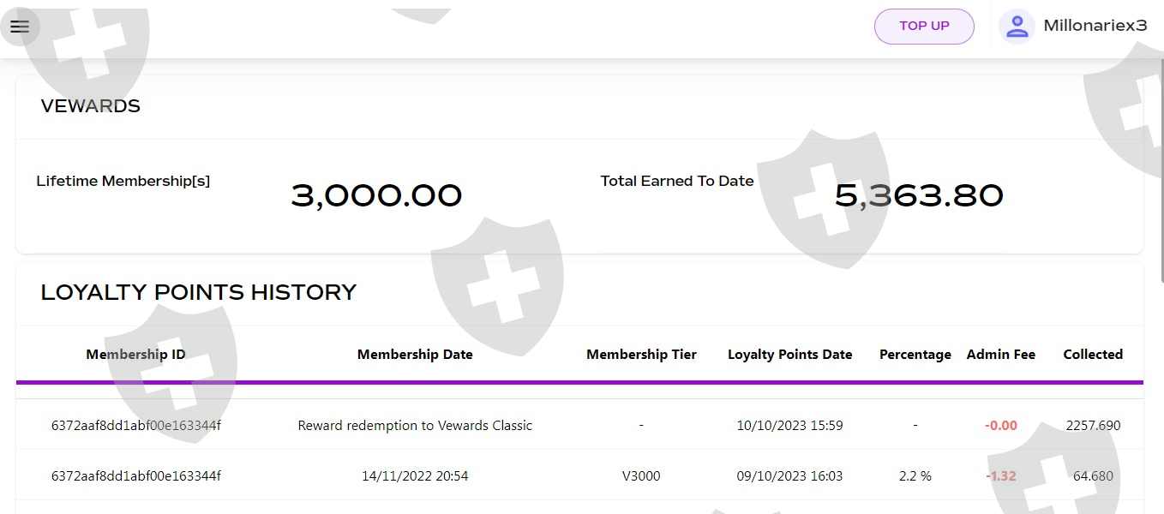Click the Percentage column header

pos(915,355)
